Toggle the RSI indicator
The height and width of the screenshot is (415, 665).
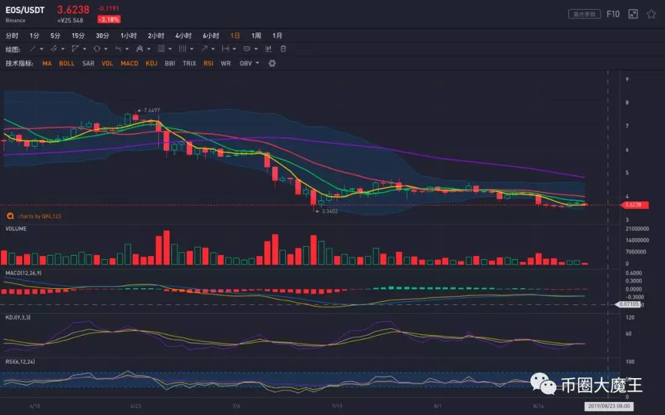pos(208,63)
